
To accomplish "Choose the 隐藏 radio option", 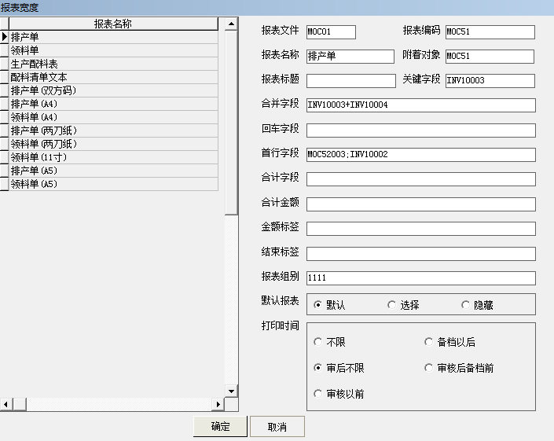I will click(x=466, y=305).
